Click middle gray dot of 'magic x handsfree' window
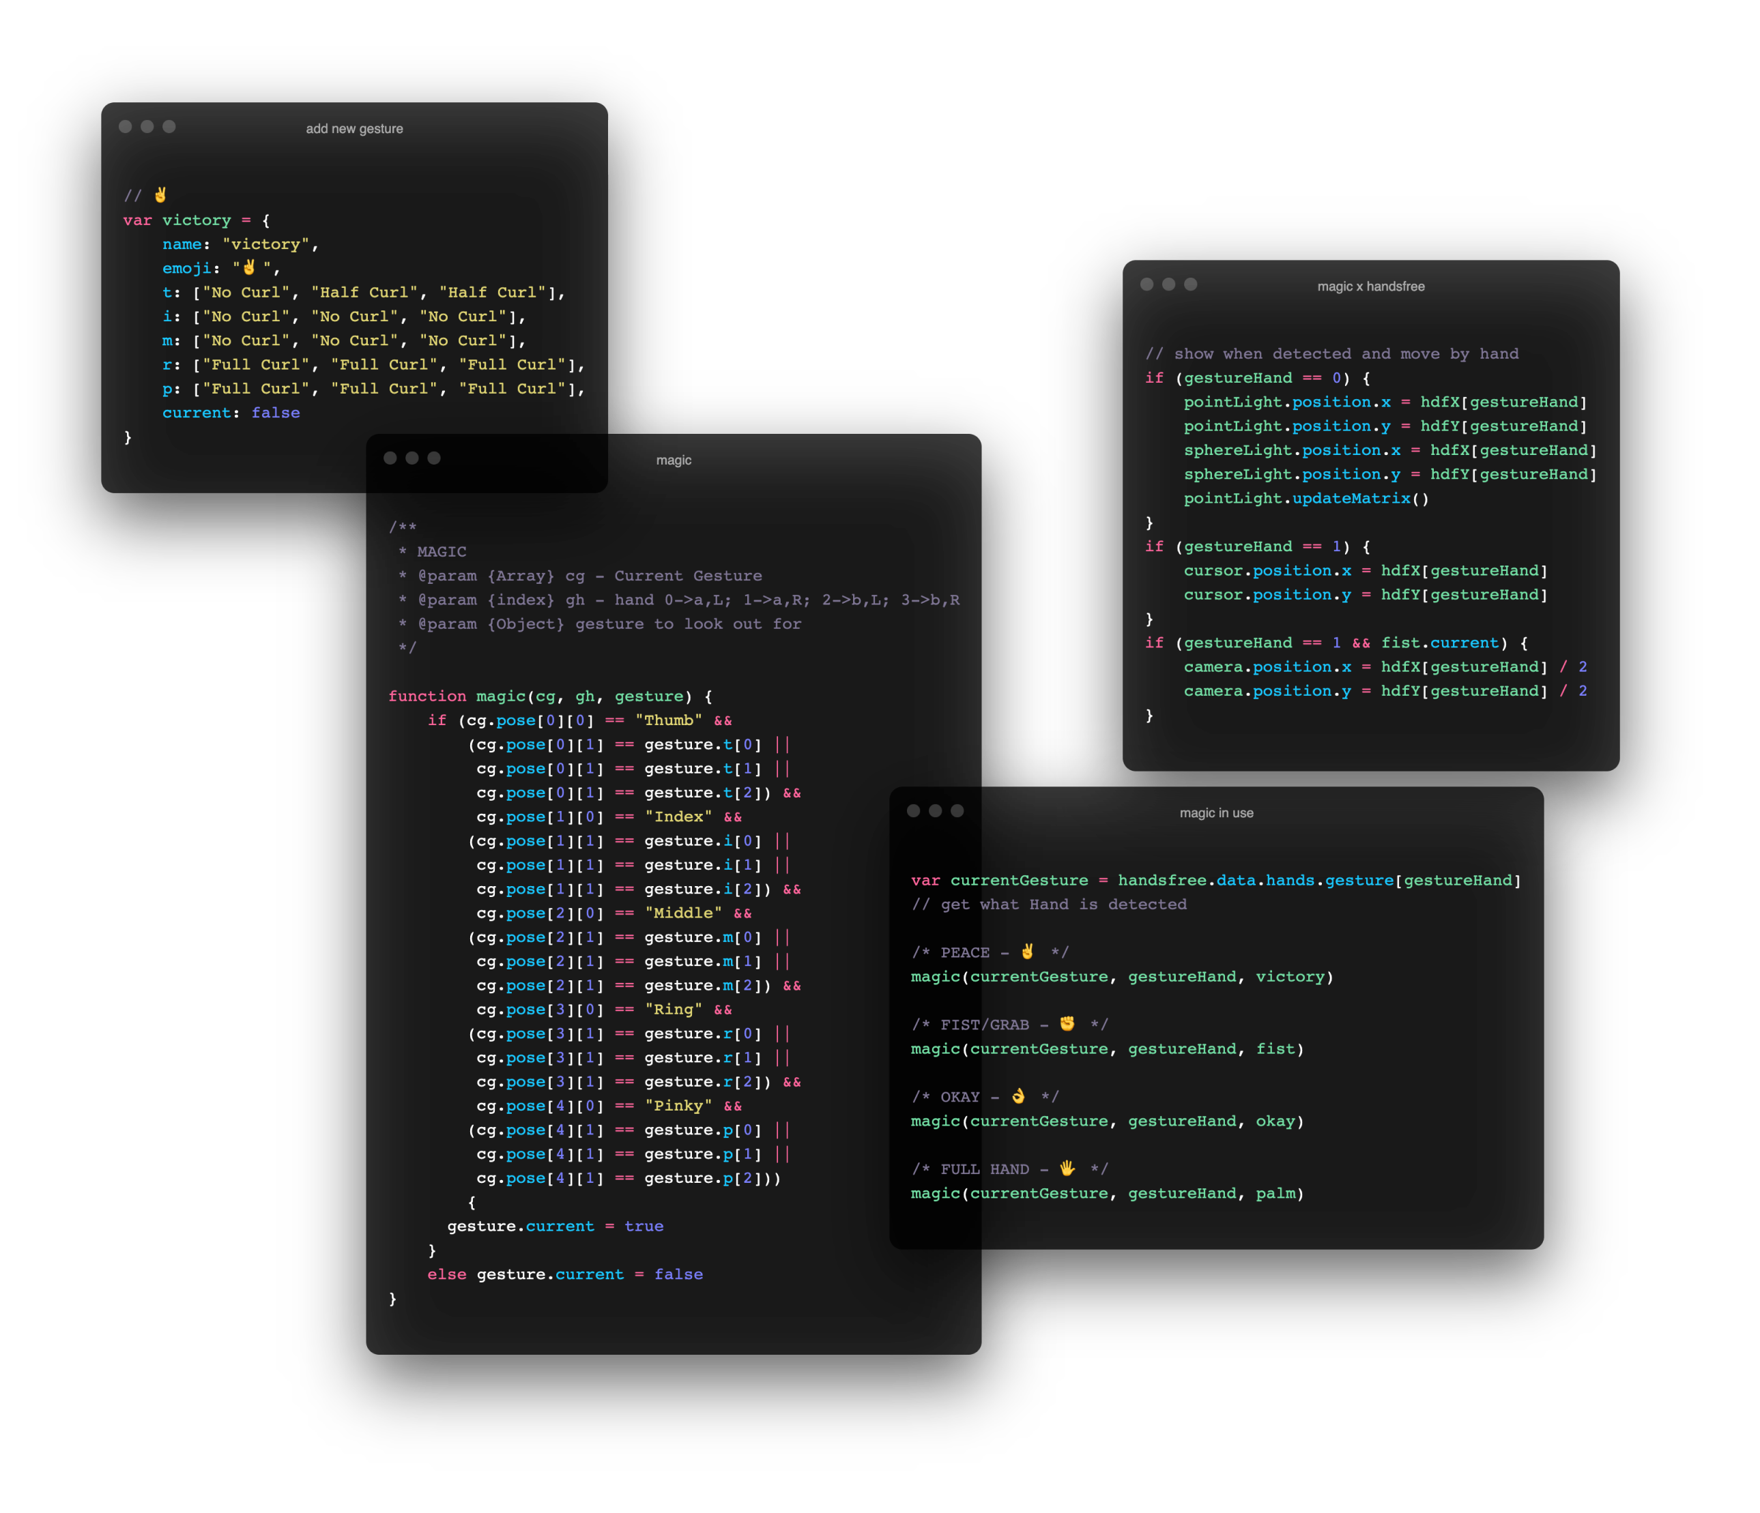This screenshot has width=1760, height=1513. [1169, 284]
